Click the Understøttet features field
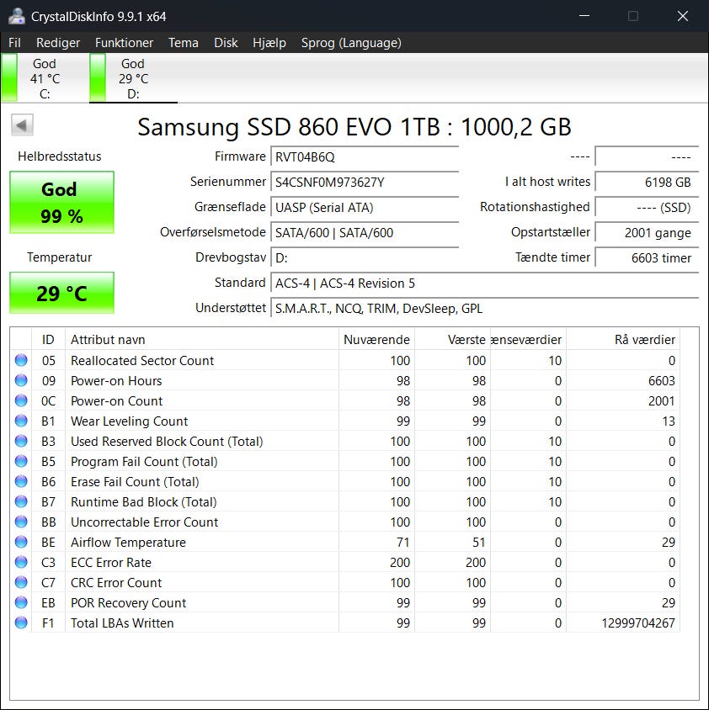This screenshot has width=709, height=710. point(485,309)
